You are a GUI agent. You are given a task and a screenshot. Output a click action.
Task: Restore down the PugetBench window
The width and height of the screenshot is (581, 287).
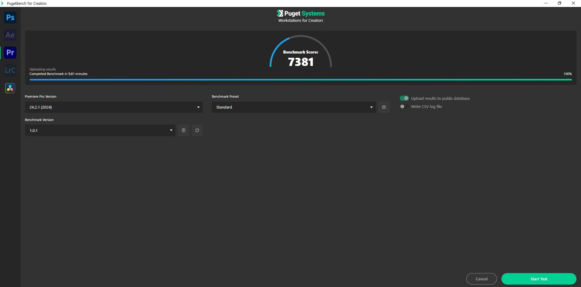coord(560,3)
